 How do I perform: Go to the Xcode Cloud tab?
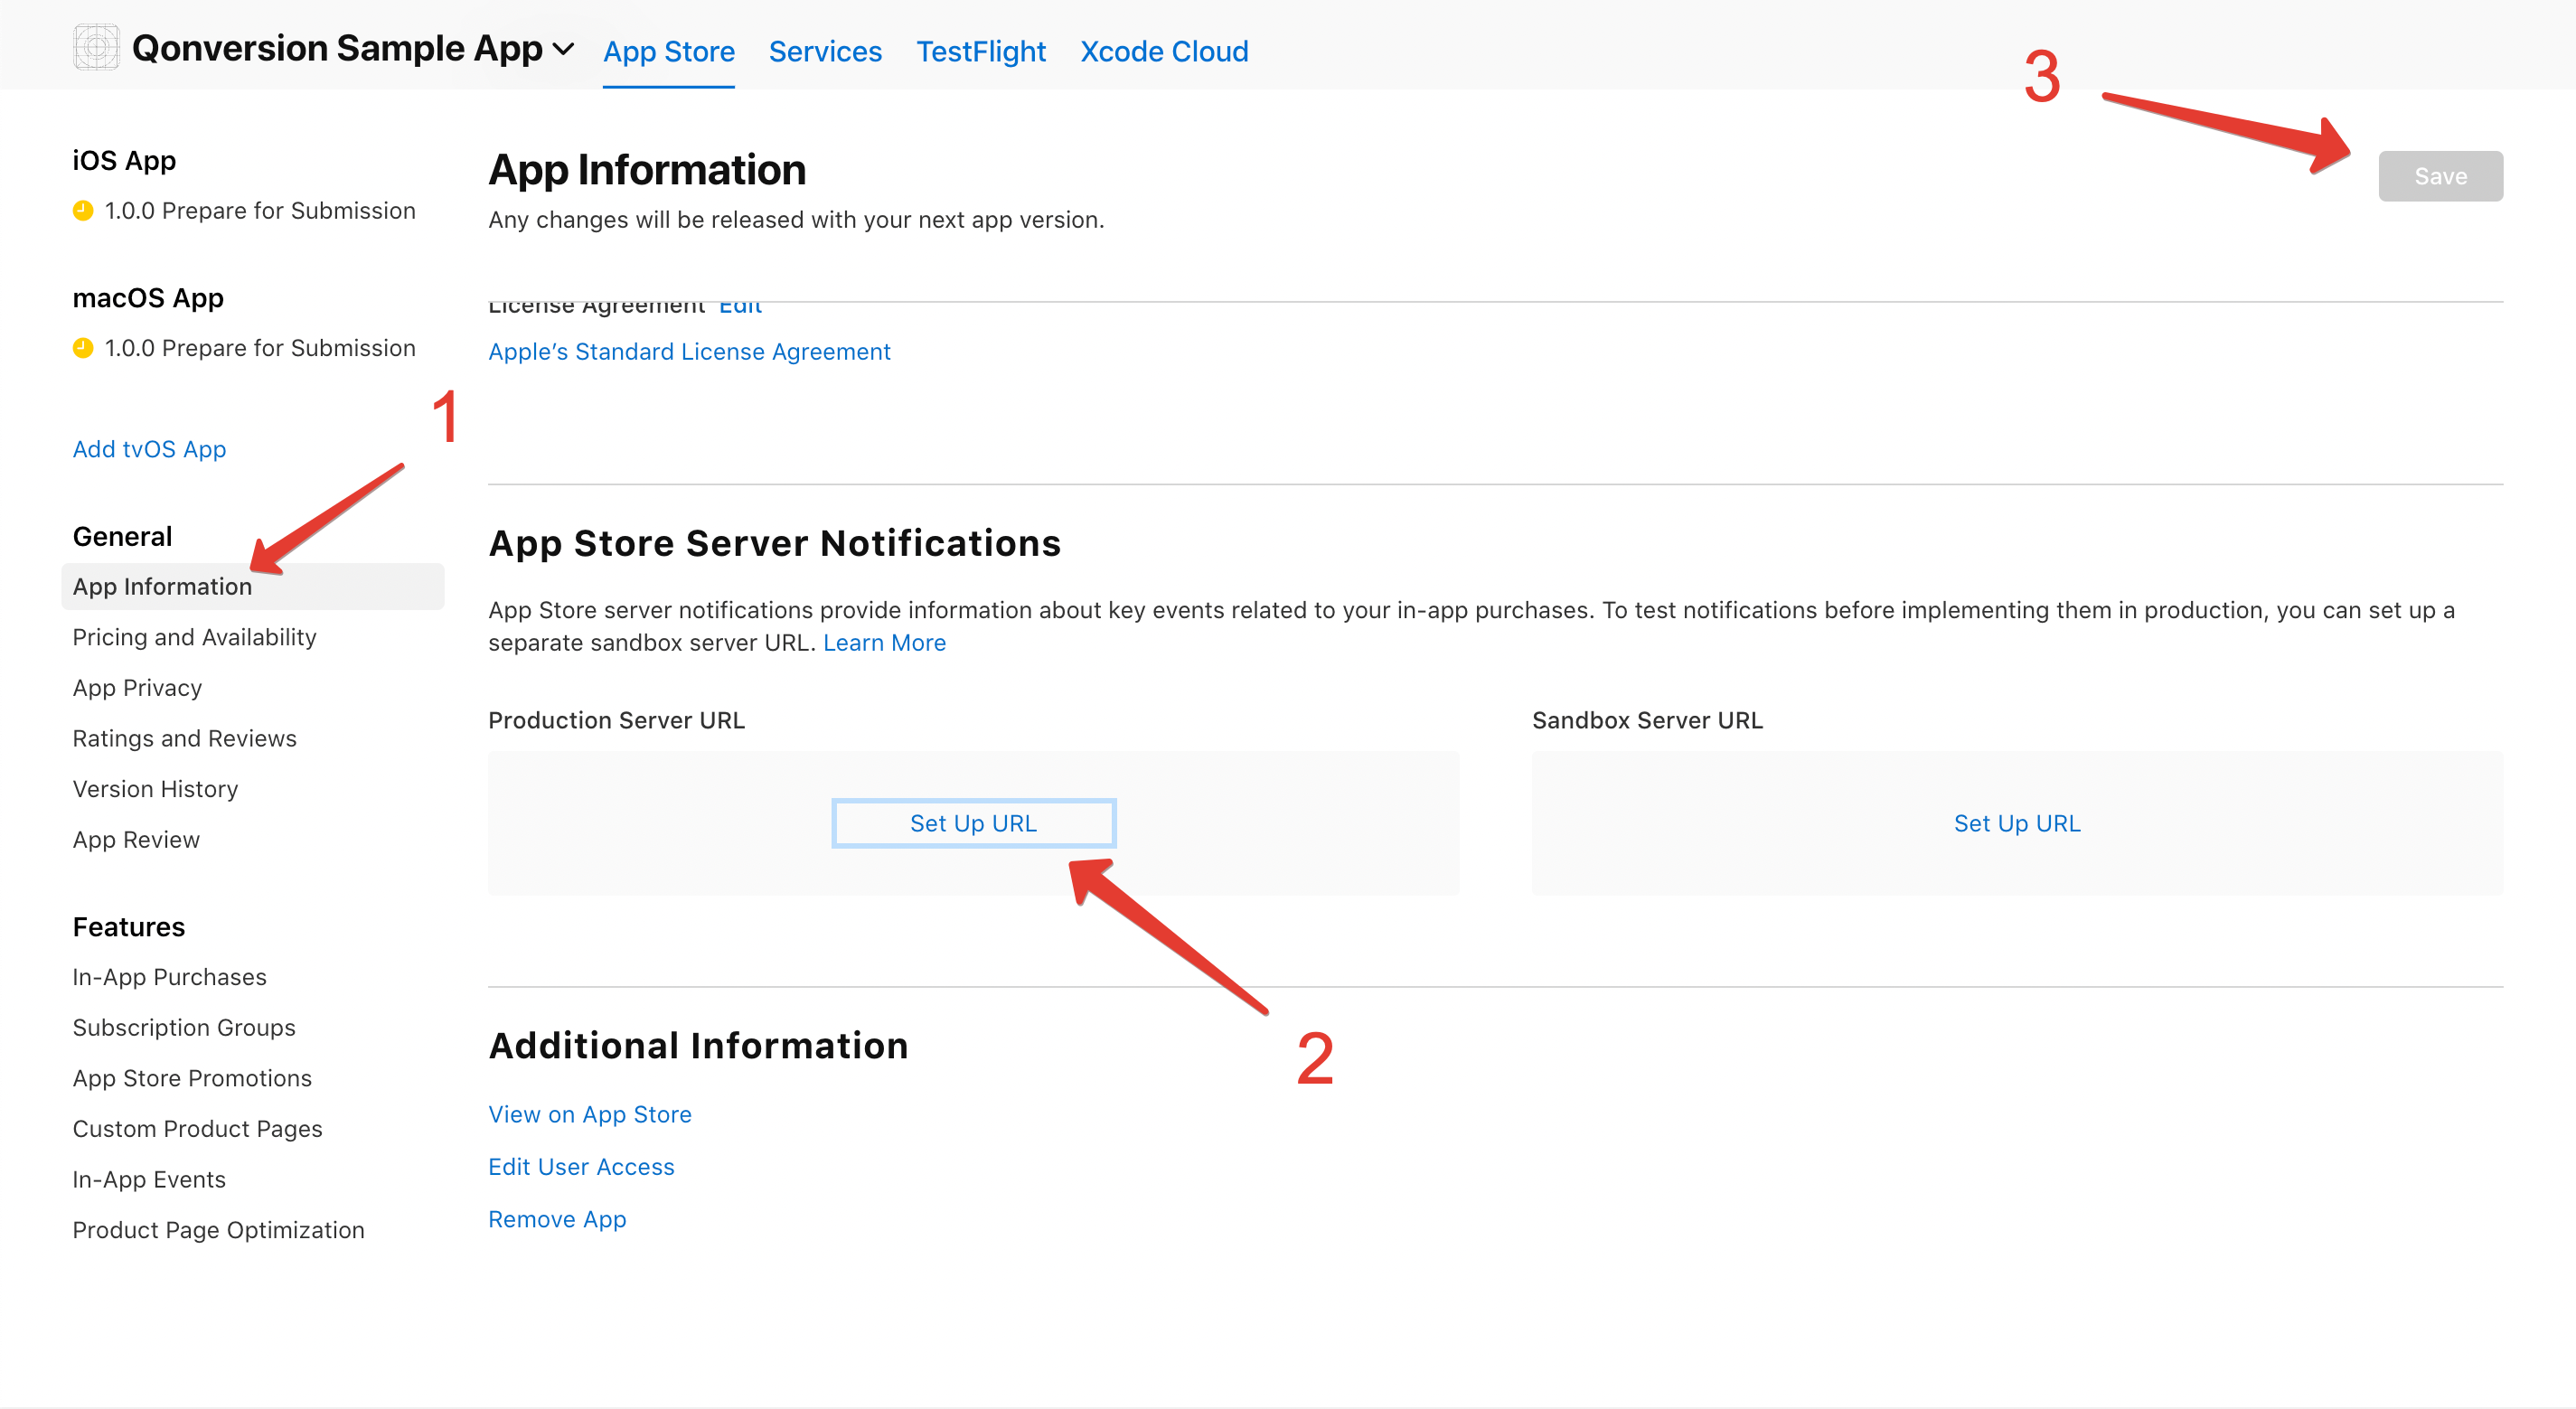click(1164, 51)
